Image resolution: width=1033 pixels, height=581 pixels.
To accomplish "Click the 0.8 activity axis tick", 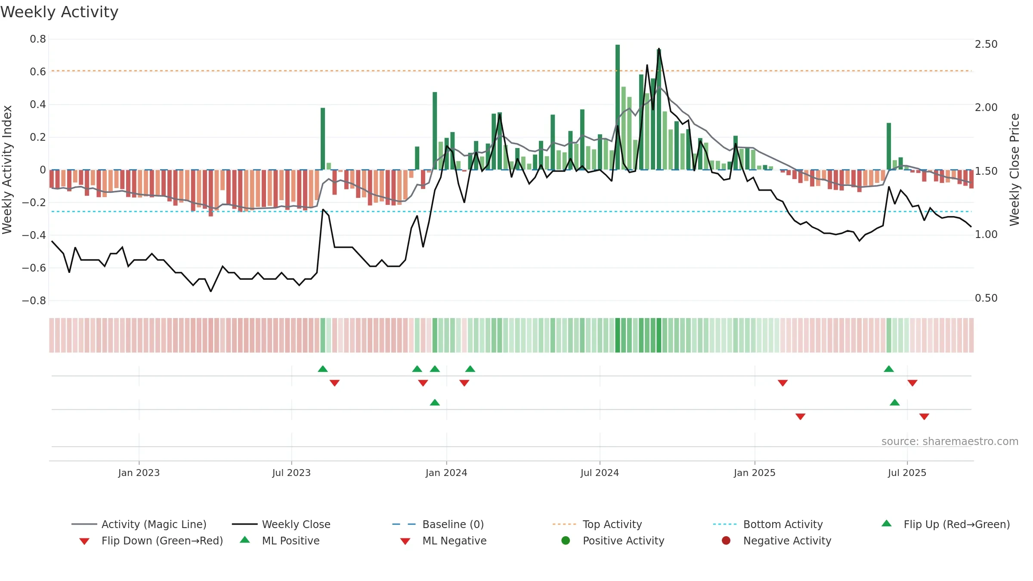I will pos(38,39).
